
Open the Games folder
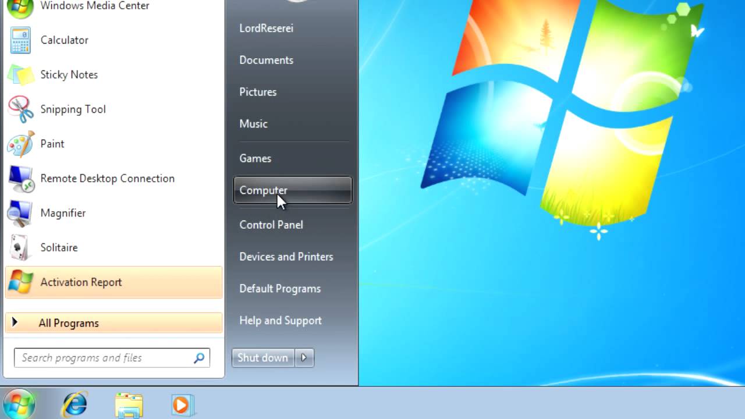[x=255, y=158]
